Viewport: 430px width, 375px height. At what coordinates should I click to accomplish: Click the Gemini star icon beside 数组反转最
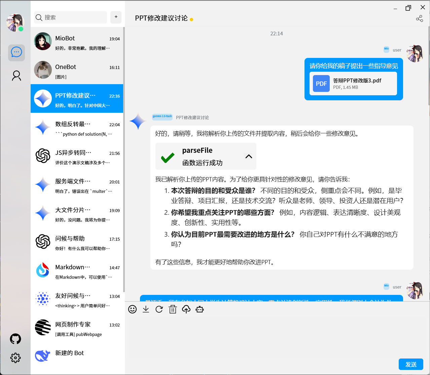[x=43, y=127]
